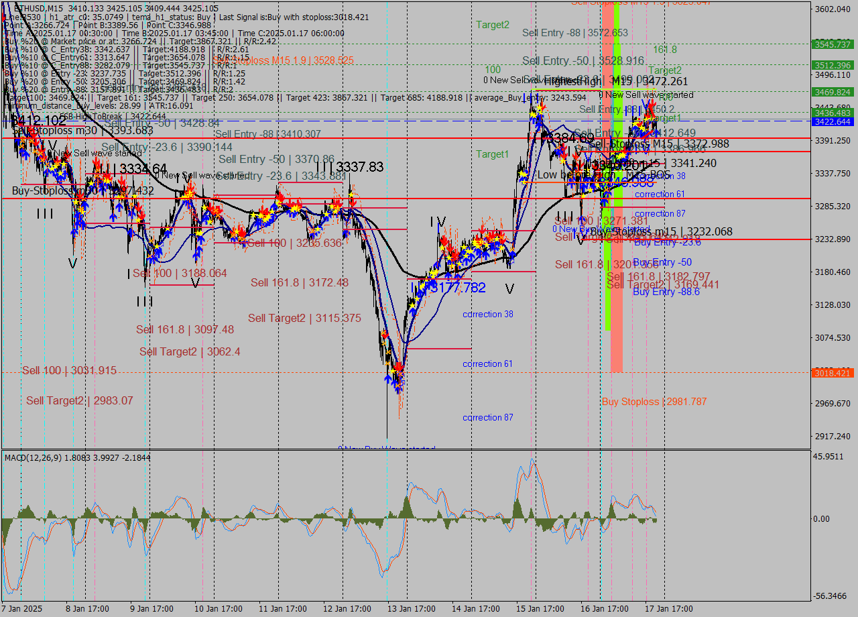Viewport: 858px width, 617px height.
Task: Select the Buy Entry -88.6 label
Action: (x=666, y=292)
